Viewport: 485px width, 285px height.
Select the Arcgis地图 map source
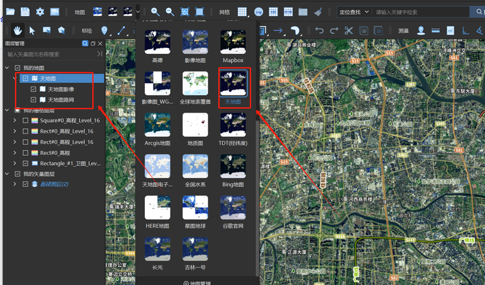click(x=158, y=129)
